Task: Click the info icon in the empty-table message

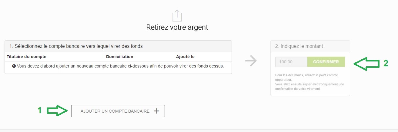Action: point(14,66)
